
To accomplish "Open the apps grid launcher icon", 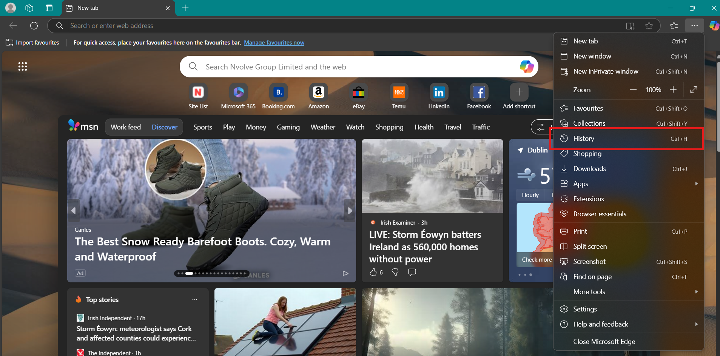I will (x=23, y=66).
